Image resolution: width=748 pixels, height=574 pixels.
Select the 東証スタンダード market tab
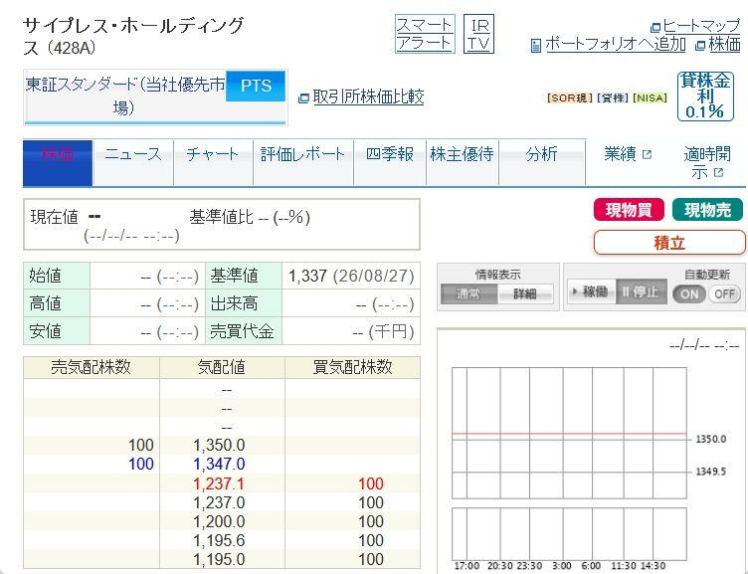[125, 96]
